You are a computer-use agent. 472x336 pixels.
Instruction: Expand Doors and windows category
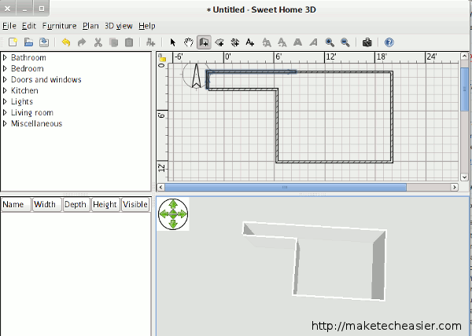click(5, 79)
